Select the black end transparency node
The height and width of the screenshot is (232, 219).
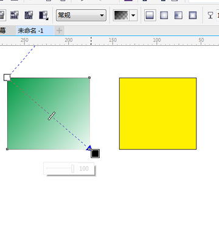point(95,153)
